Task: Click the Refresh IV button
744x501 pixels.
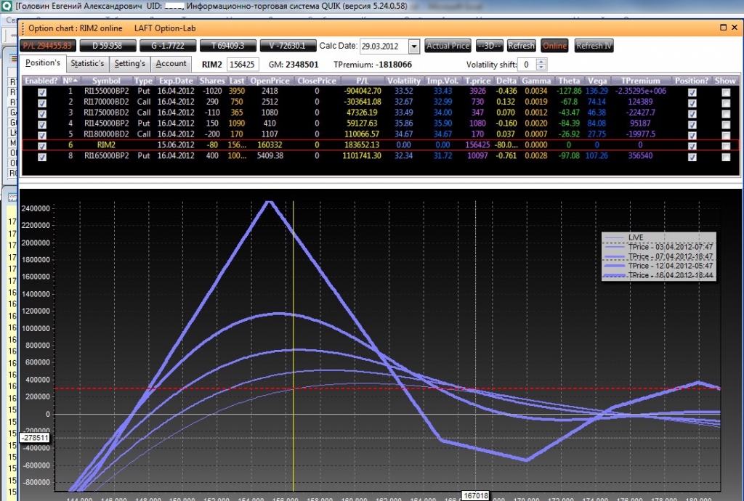Action: pos(594,46)
